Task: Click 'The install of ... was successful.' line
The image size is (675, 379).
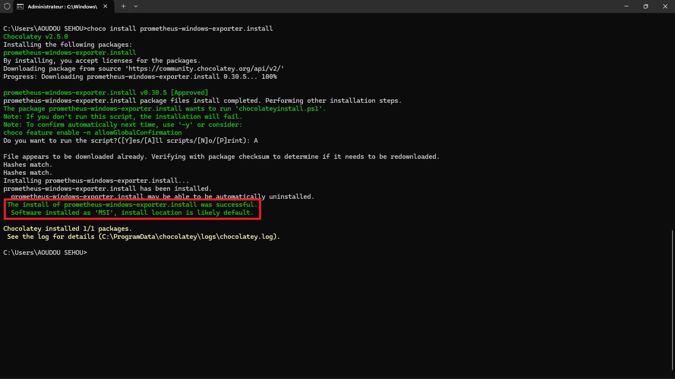Action: (x=132, y=205)
